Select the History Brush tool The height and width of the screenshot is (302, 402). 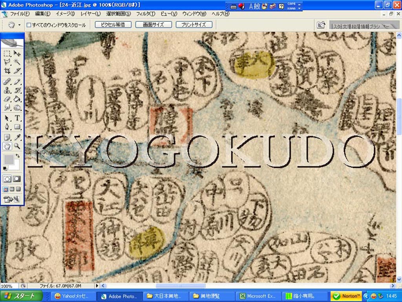click(17, 90)
